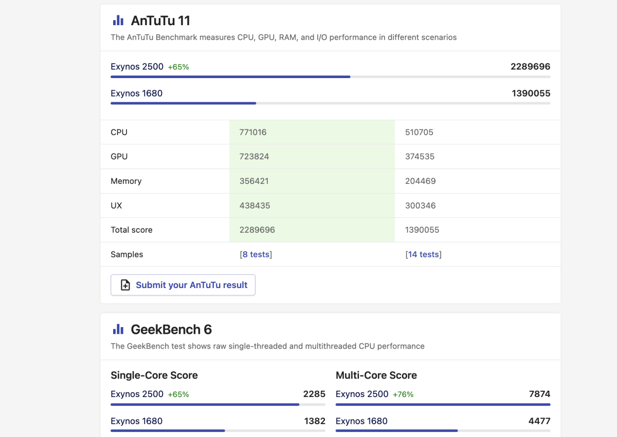Click the AnTuTu Benchmark description text
Viewport: 617px width, 437px height.
[x=284, y=37]
